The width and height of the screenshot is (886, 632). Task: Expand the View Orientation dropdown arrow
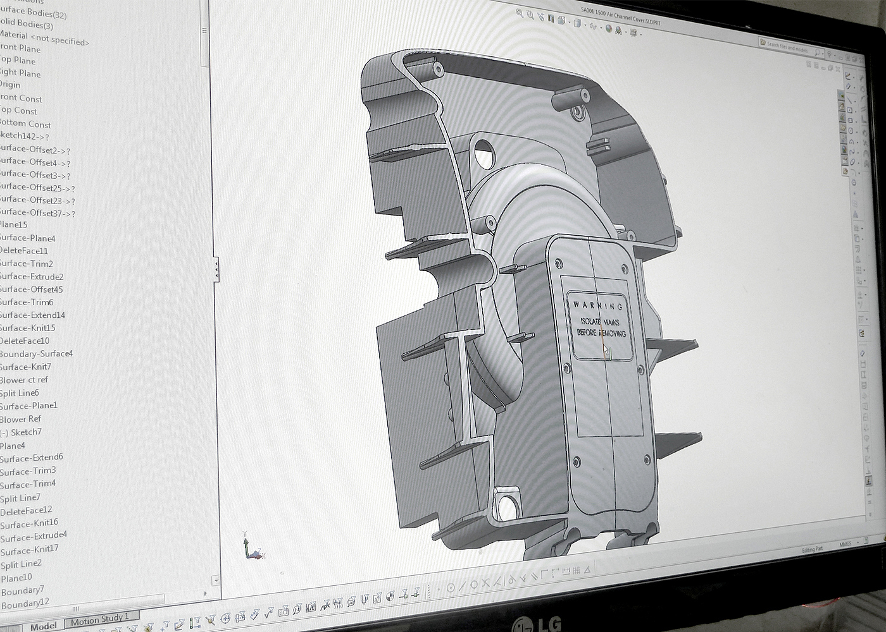[568, 23]
